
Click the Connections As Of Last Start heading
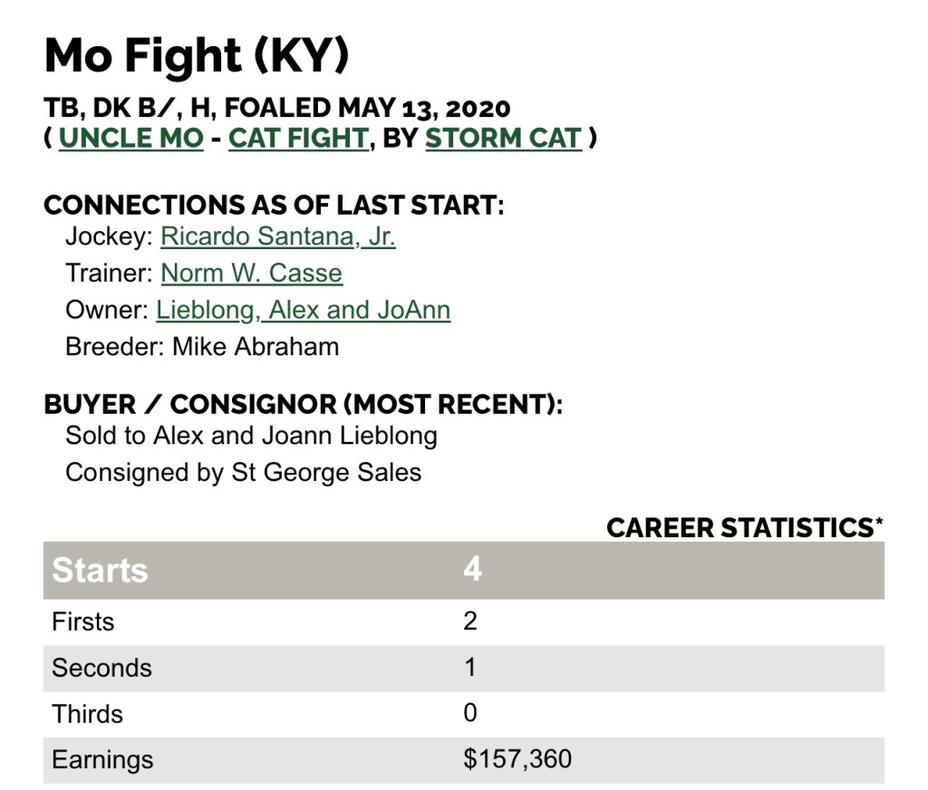(273, 205)
